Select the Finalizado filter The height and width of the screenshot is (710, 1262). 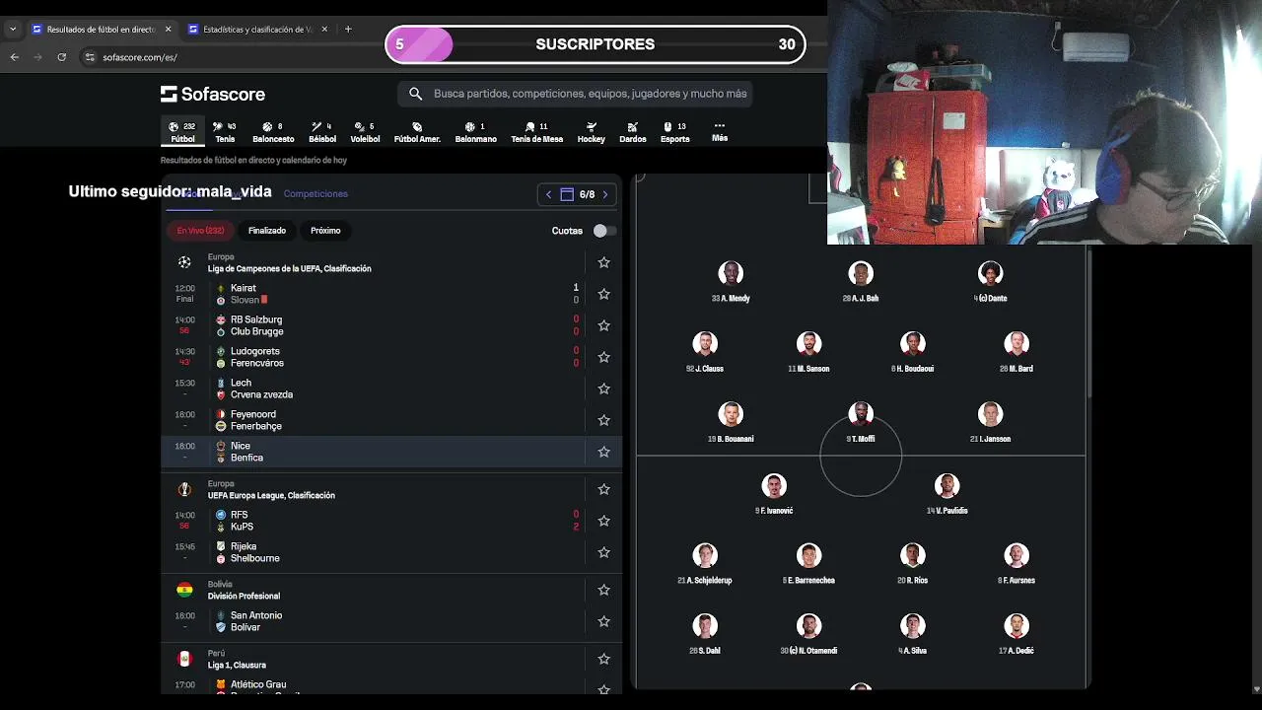click(x=267, y=231)
